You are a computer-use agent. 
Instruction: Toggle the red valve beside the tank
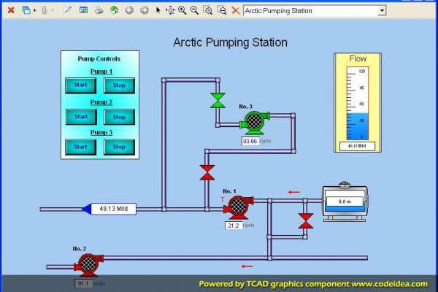tap(306, 220)
